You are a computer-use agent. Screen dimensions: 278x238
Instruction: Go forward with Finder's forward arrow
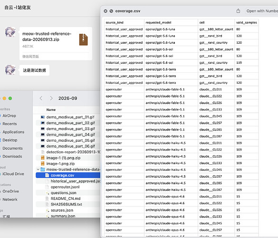pyautogui.click(x=51, y=98)
